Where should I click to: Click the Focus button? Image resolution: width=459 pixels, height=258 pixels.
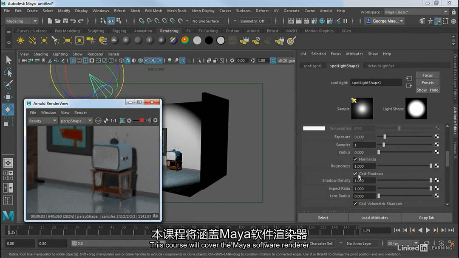(428, 75)
